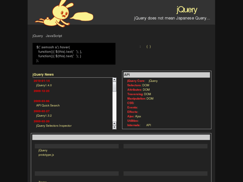The image size is (243, 182).
Task: Click the news list bottom scroll-down arrow
Action: [114, 127]
